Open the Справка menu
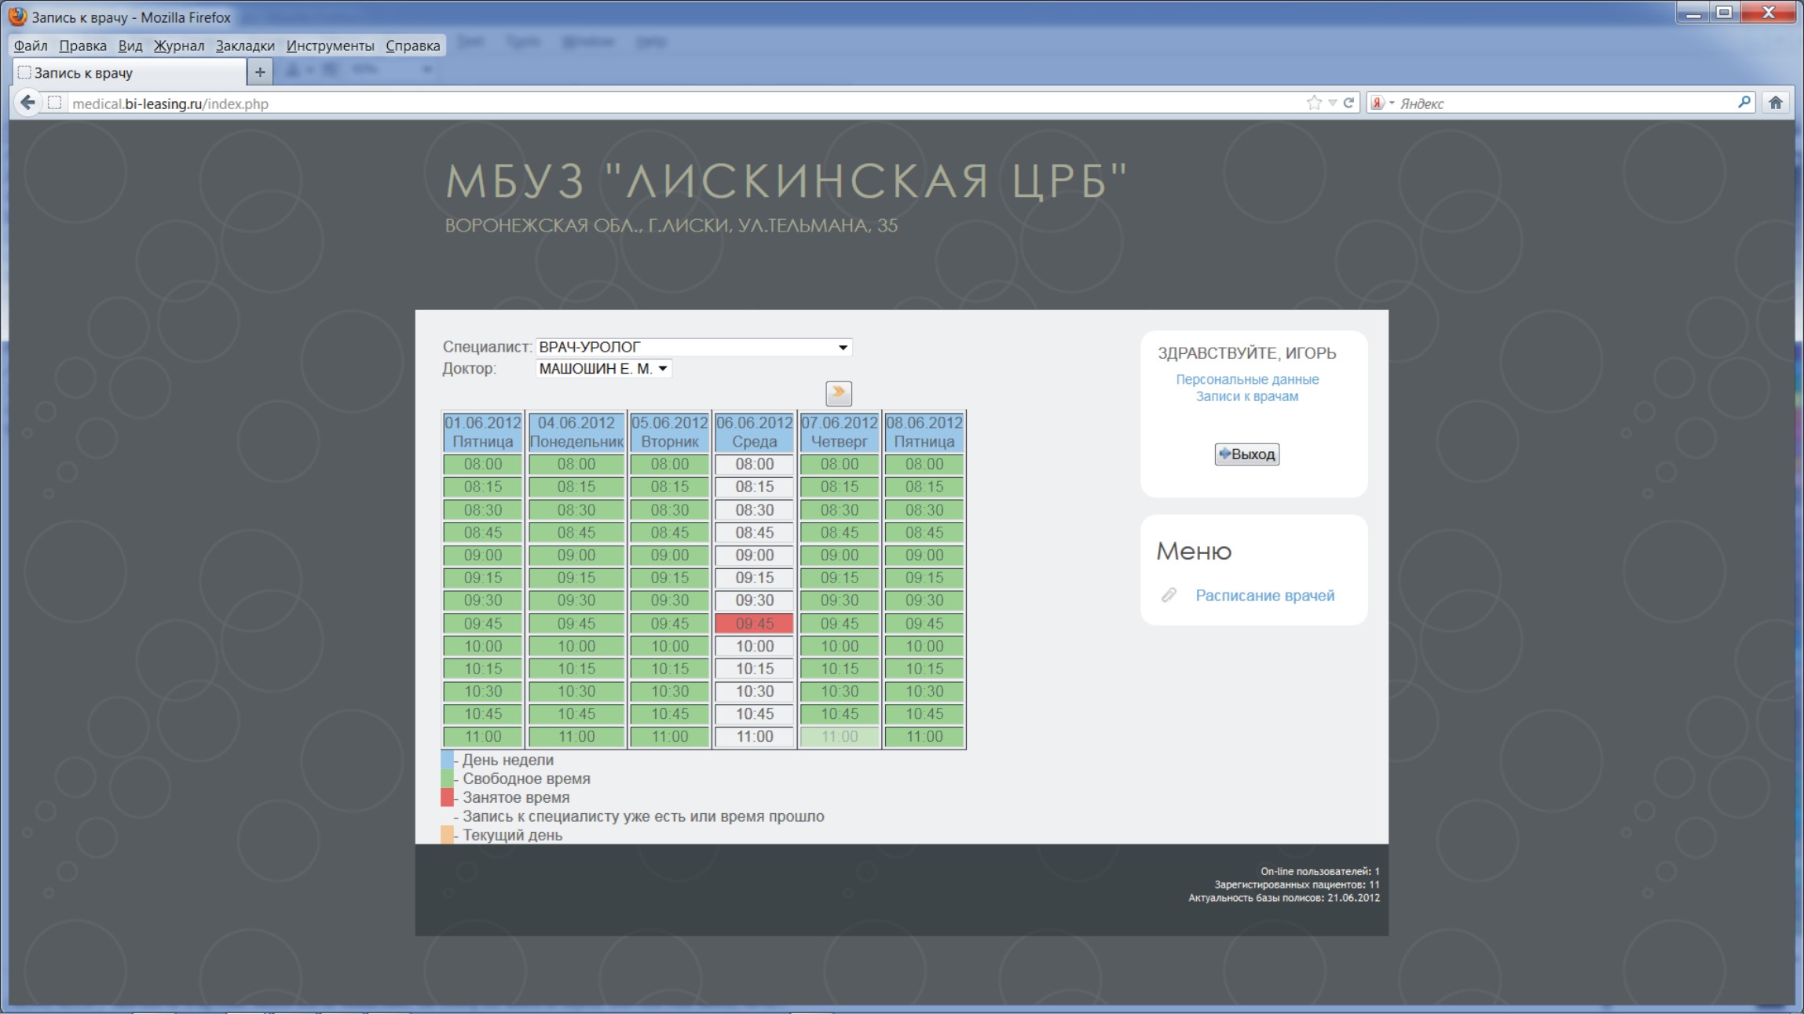The image size is (1804, 1014). point(412,46)
